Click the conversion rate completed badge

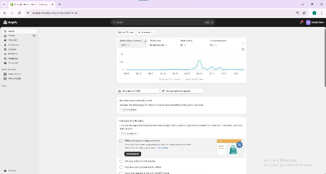click(x=129, y=110)
